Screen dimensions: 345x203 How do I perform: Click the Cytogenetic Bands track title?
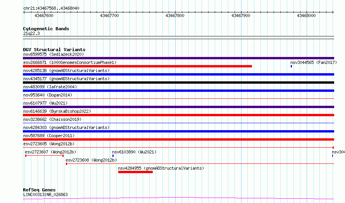[46, 29]
